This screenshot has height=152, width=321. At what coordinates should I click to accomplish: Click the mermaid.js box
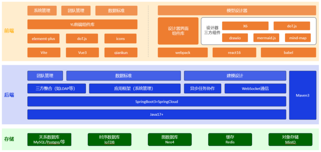[266, 38]
